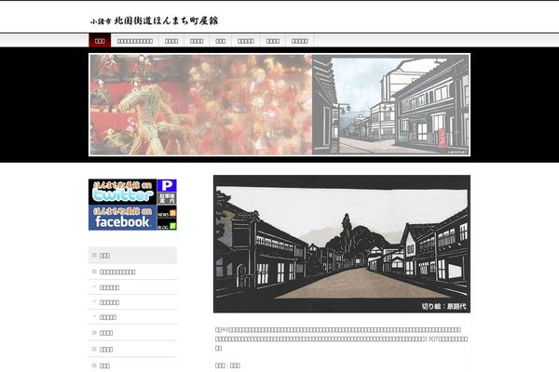This screenshot has width=559, height=372.
Task: Open the twitter banner in the sidebar
Action: (x=123, y=192)
